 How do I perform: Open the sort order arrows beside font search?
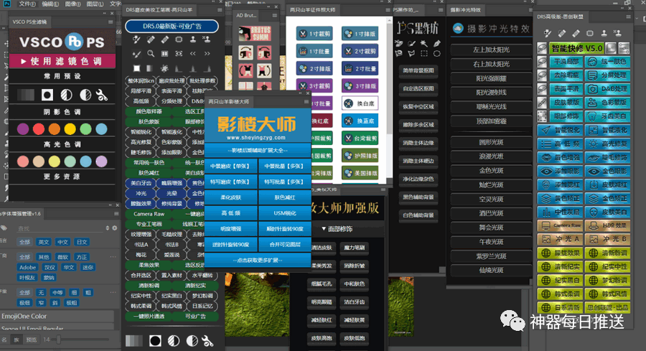(x=108, y=228)
